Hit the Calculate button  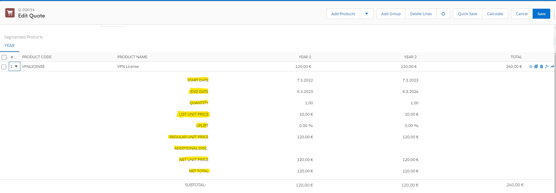[495, 14]
